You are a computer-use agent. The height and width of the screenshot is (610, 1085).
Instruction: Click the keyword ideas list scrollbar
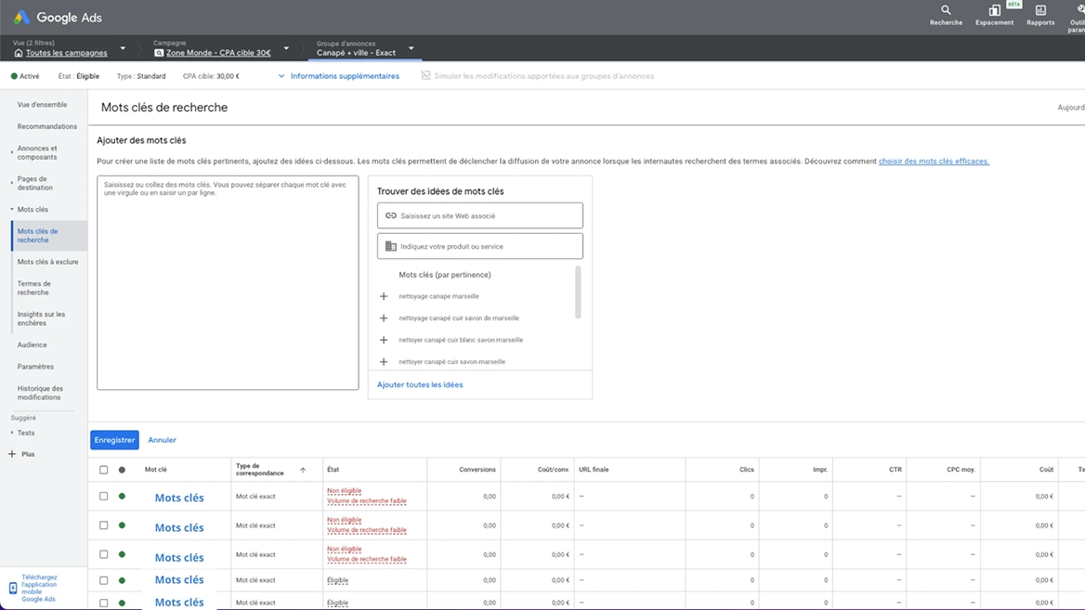point(578,292)
